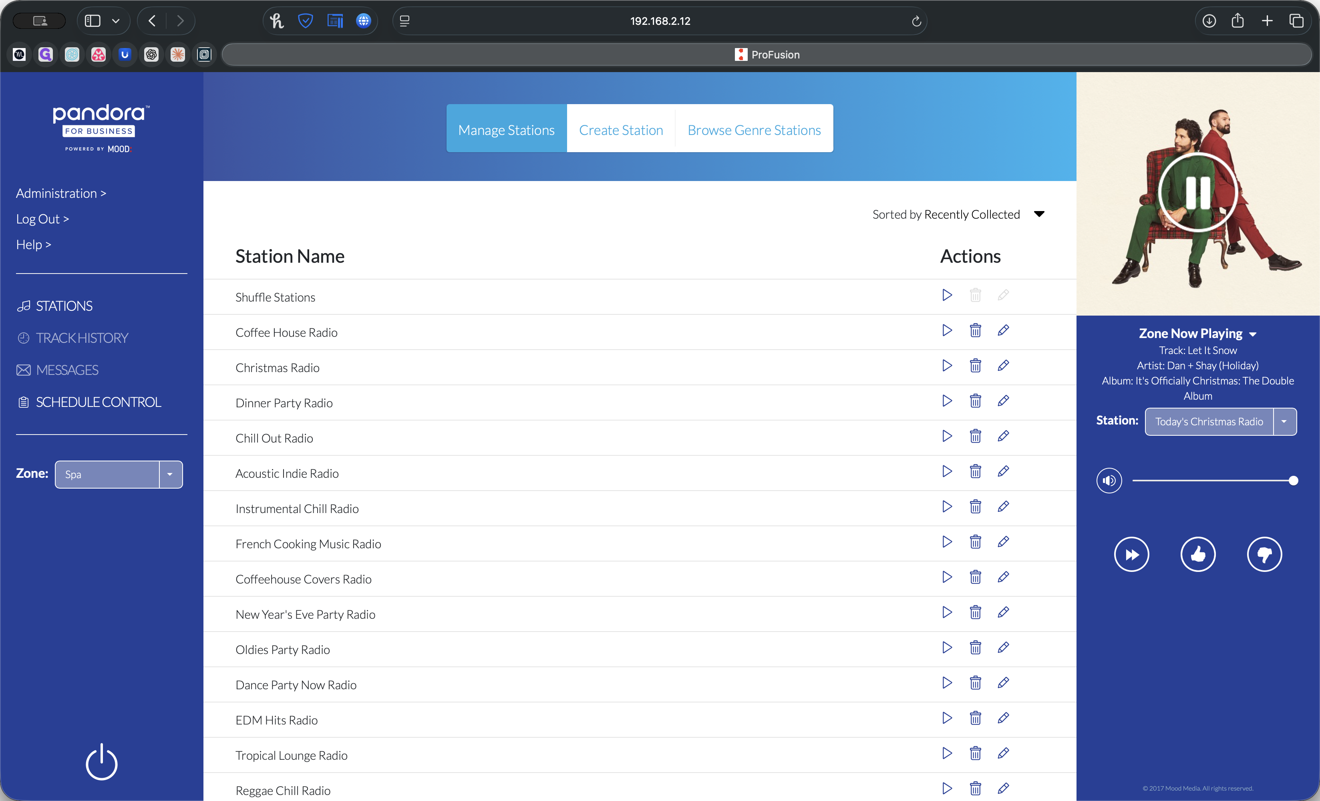The width and height of the screenshot is (1320, 801).
Task: Play the Coffee House Radio station
Action: click(x=947, y=330)
